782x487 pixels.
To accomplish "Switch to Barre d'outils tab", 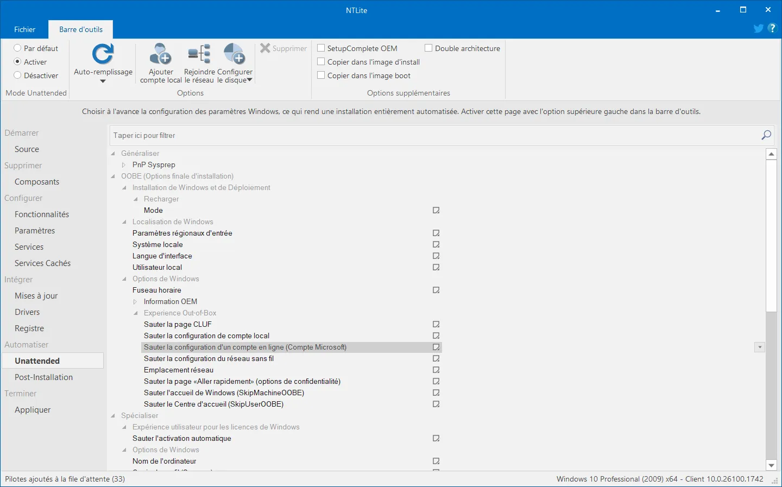I will click(81, 29).
